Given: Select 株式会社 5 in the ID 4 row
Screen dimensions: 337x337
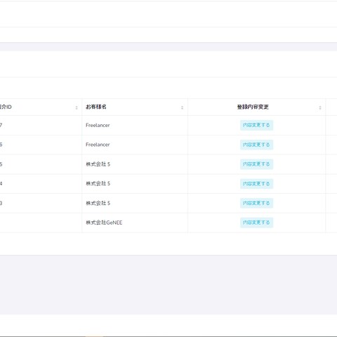Looking at the screenshot, I should [x=98, y=183].
